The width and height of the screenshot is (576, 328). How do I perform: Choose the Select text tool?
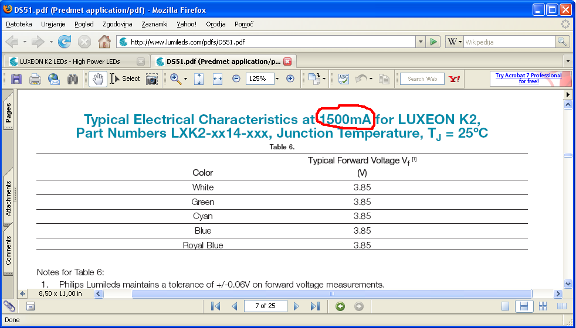[x=125, y=79]
